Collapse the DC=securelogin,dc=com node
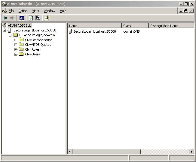 pos(10,35)
